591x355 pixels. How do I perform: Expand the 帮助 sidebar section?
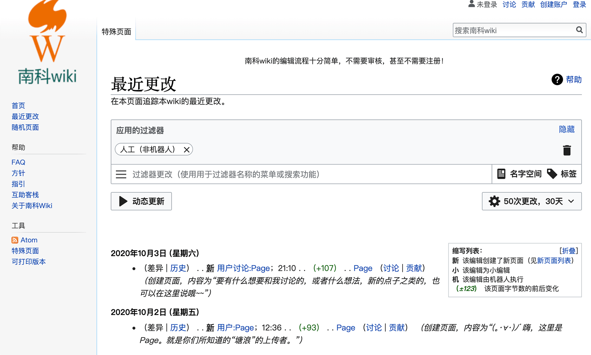pos(19,147)
